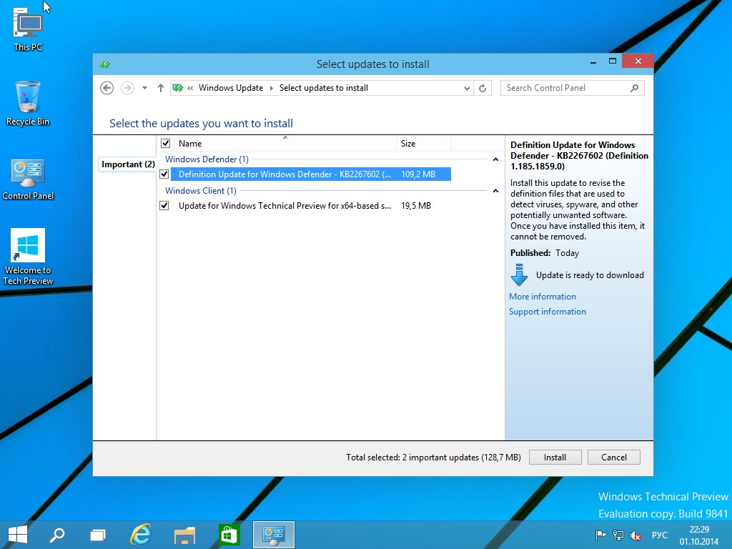Open Control Panel desktop shortcut
Screen dimensions: 732x549
(28, 179)
